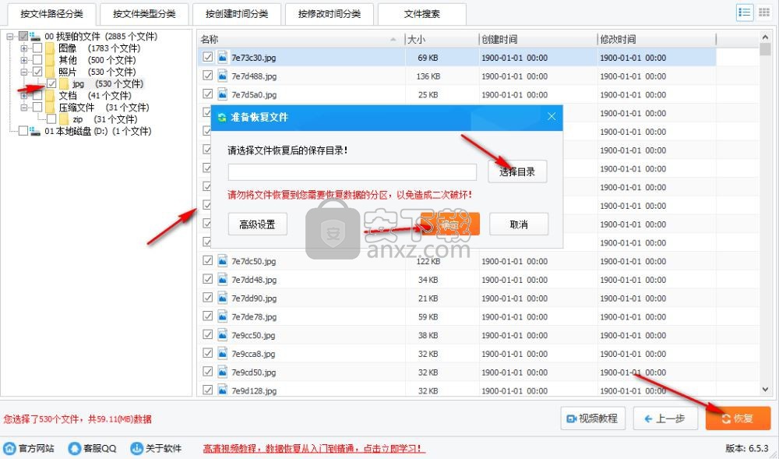
Task: Sort by 修改时间 column header
Action: [x=657, y=39]
